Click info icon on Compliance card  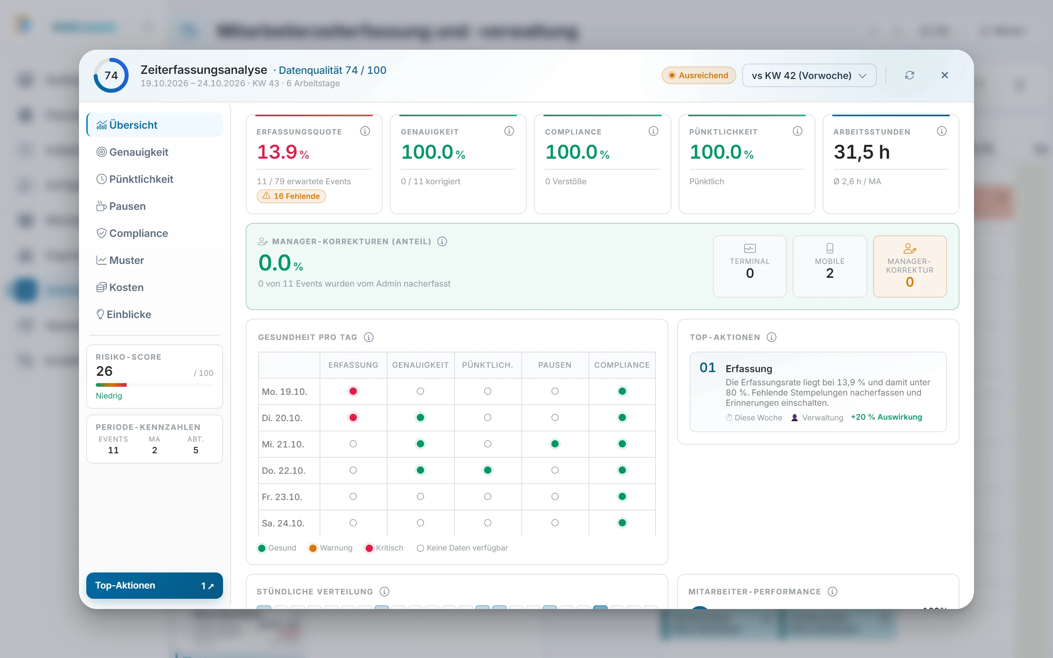(653, 131)
